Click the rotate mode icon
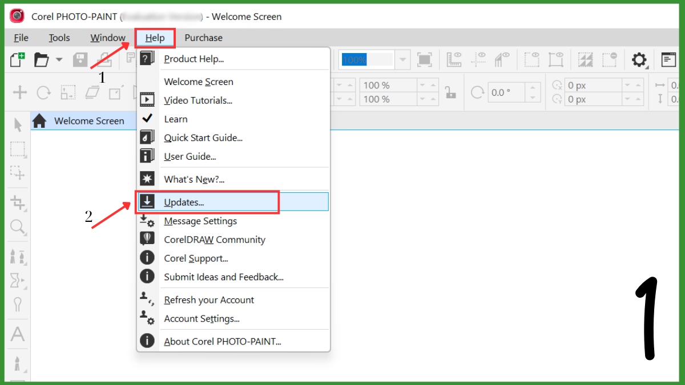 44,92
